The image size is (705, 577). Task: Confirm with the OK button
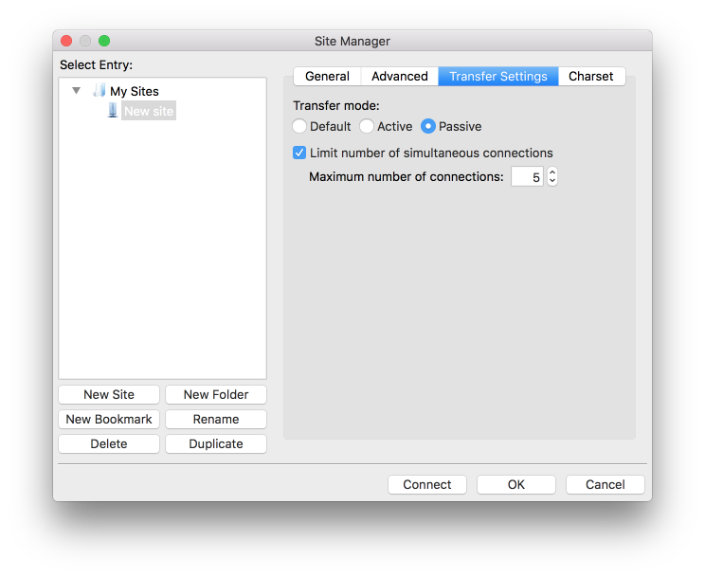(516, 484)
